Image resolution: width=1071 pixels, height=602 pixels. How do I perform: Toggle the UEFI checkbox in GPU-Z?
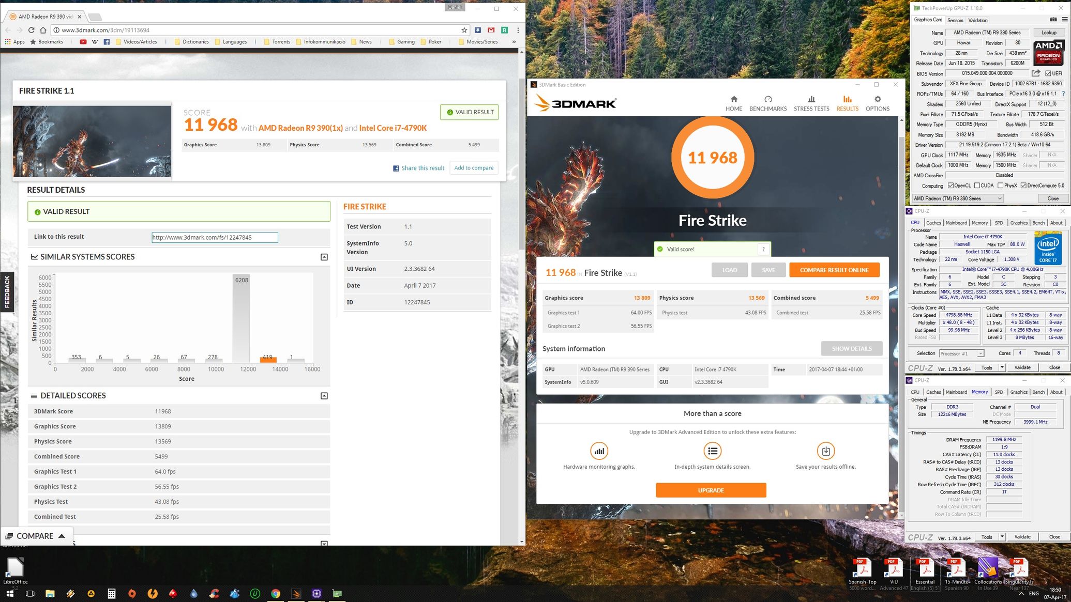coord(1048,73)
